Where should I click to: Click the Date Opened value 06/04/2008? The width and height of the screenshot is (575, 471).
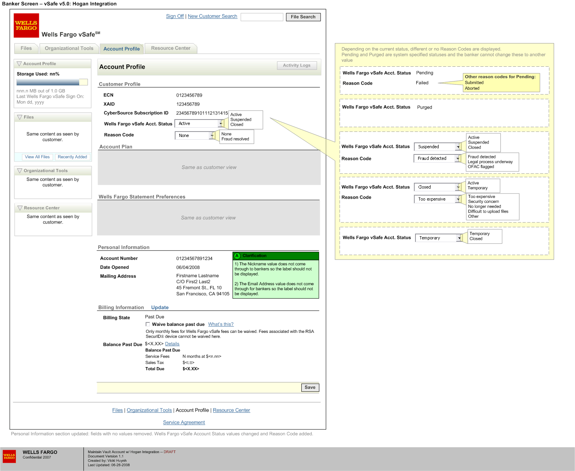coord(188,268)
